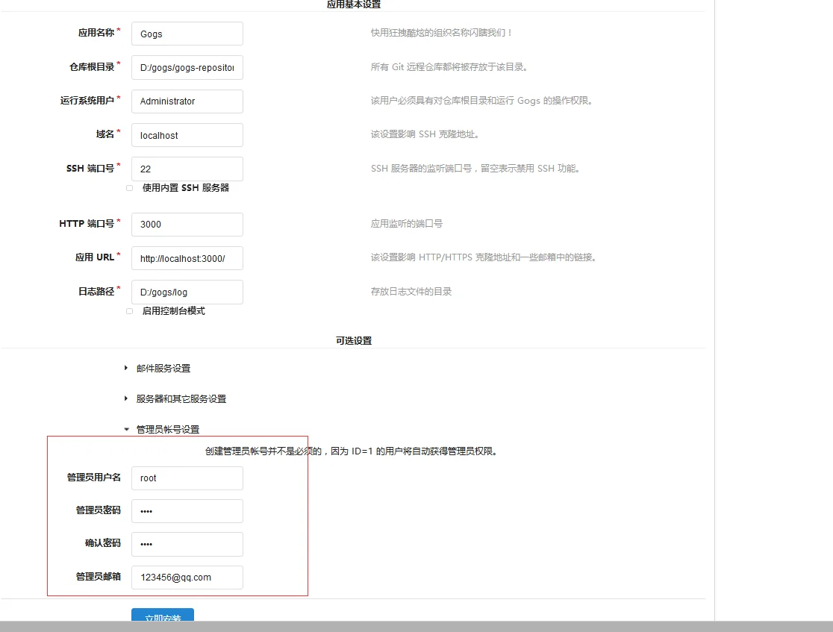Viewport: 833px width, 632px height.
Task: Enable the 使用内置 SSH 服务器 checkbox
Action: pyautogui.click(x=130, y=188)
